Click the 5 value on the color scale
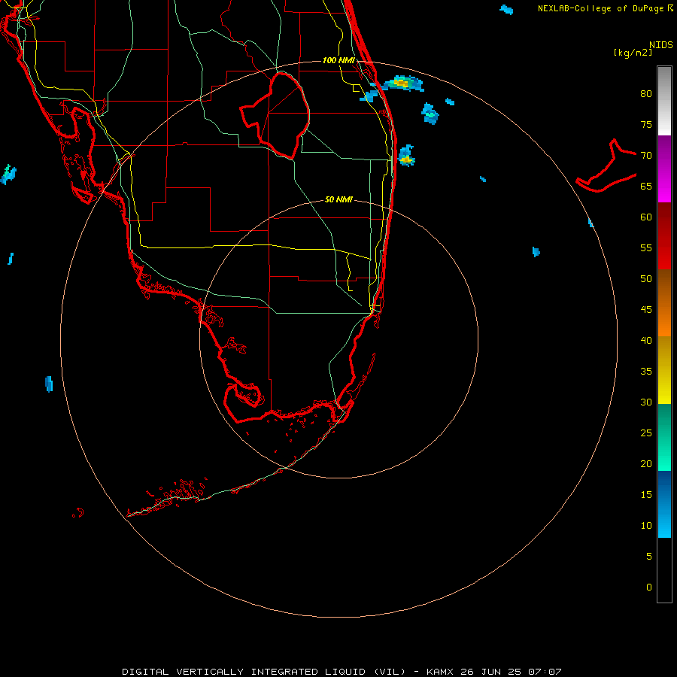The image size is (677, 677). pos(649,557)
